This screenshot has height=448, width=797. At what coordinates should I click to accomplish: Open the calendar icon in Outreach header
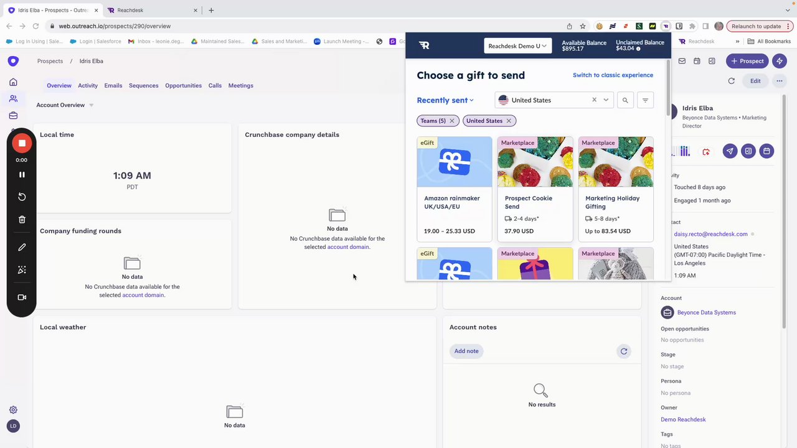coord(697,61)
